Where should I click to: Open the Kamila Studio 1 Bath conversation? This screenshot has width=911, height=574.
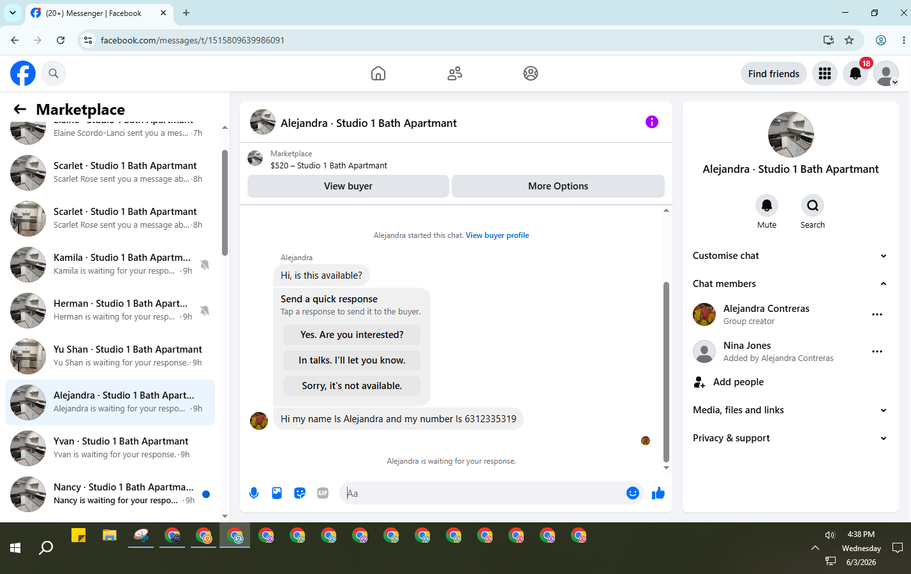tap(110, 265)
